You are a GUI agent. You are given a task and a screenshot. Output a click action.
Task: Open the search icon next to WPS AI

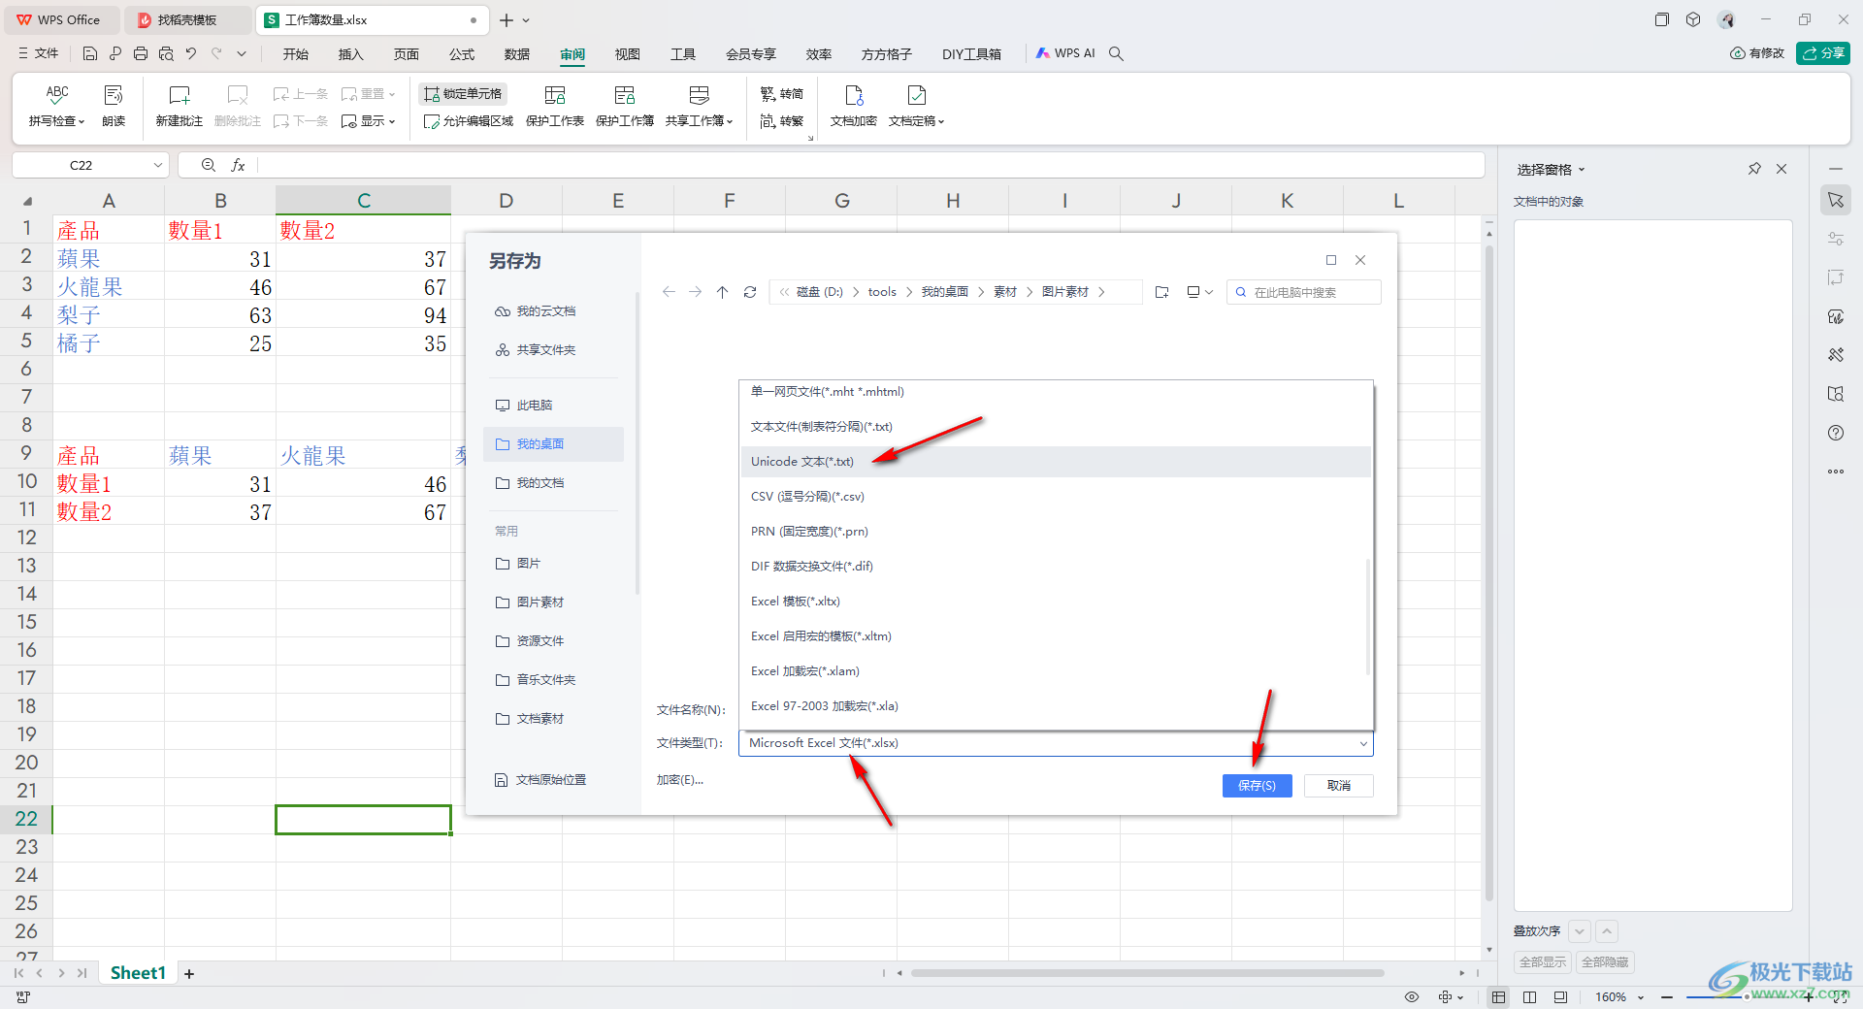pos(1117,53)
